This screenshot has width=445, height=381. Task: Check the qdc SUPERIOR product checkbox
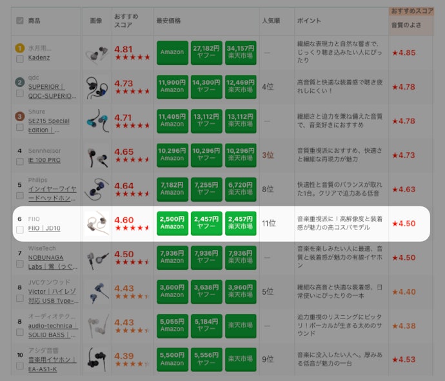[x=20, y=93]
